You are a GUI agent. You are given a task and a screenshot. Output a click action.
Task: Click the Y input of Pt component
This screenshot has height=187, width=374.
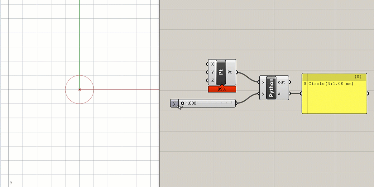(x=213, y=72)
